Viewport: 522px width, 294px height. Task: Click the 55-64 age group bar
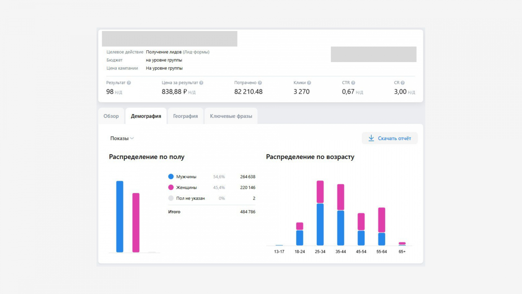(381, 227)
